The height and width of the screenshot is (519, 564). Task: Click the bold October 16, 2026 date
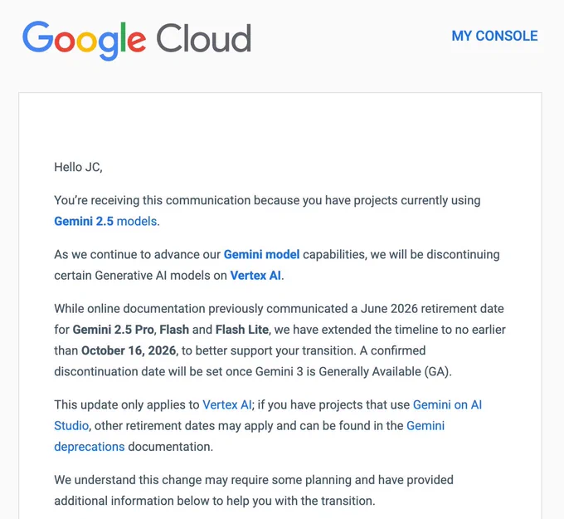(x=129, y=350)
